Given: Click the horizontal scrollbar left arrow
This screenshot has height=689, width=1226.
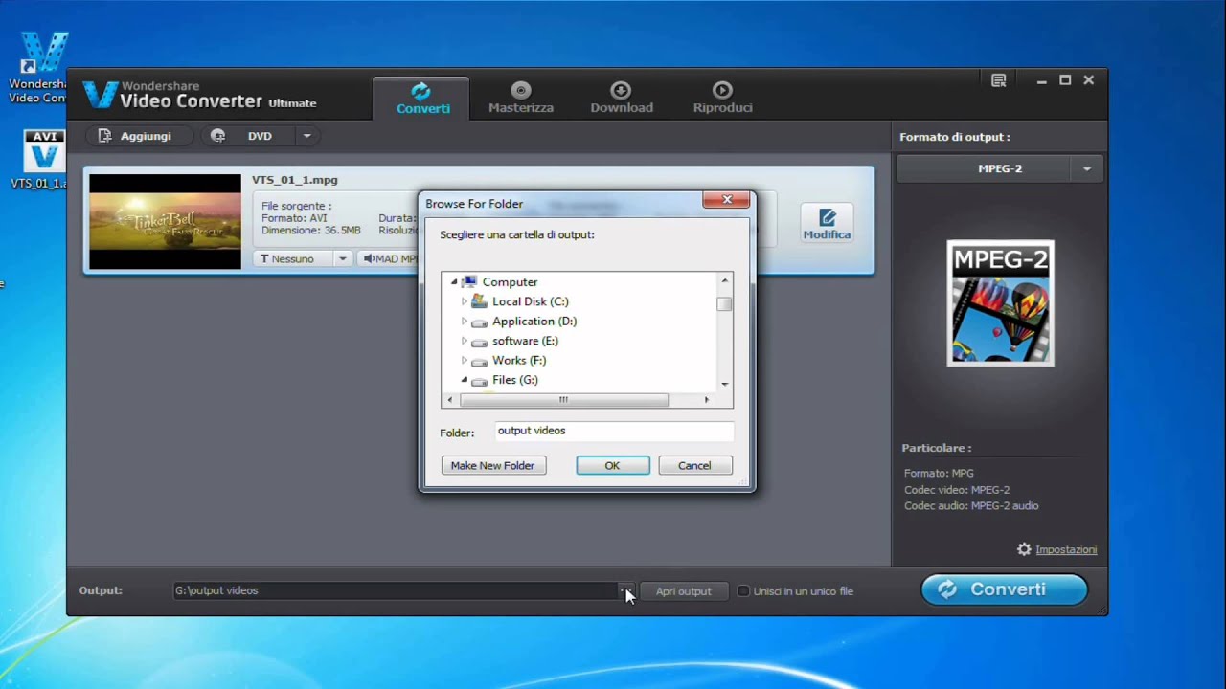Looking at the screenshot, I should [x=448, y=400].
